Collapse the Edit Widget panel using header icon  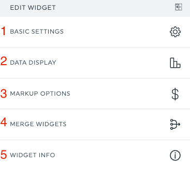pyautogui.click(x=179, y=7)
